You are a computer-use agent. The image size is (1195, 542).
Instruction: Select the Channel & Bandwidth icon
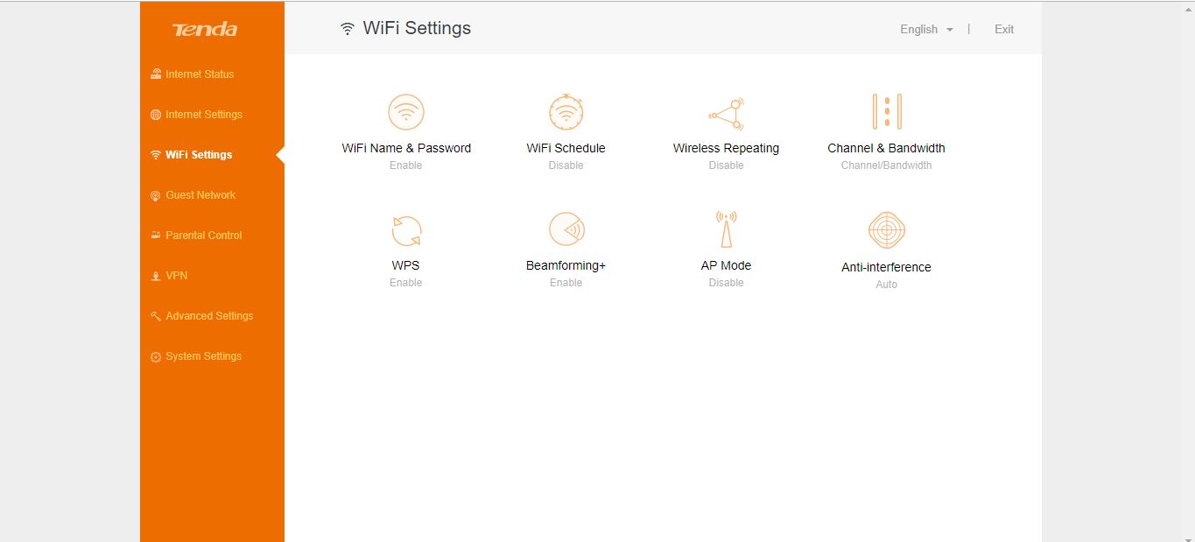887,112
